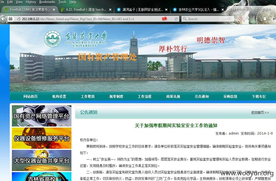Open 工作职责 in the navigation bar
The width and height of the screenshot is (276, 181).
[88, 96]
